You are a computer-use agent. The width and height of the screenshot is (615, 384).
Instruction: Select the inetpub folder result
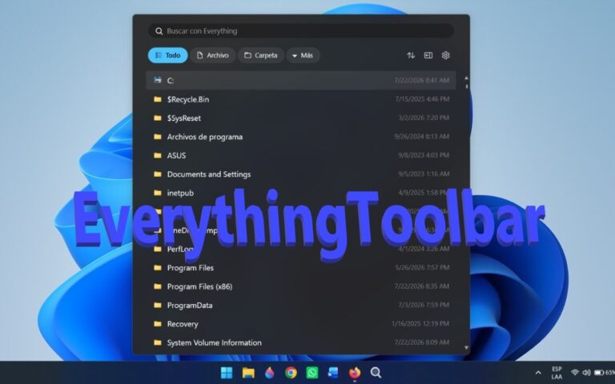click(x=301, y=193)
